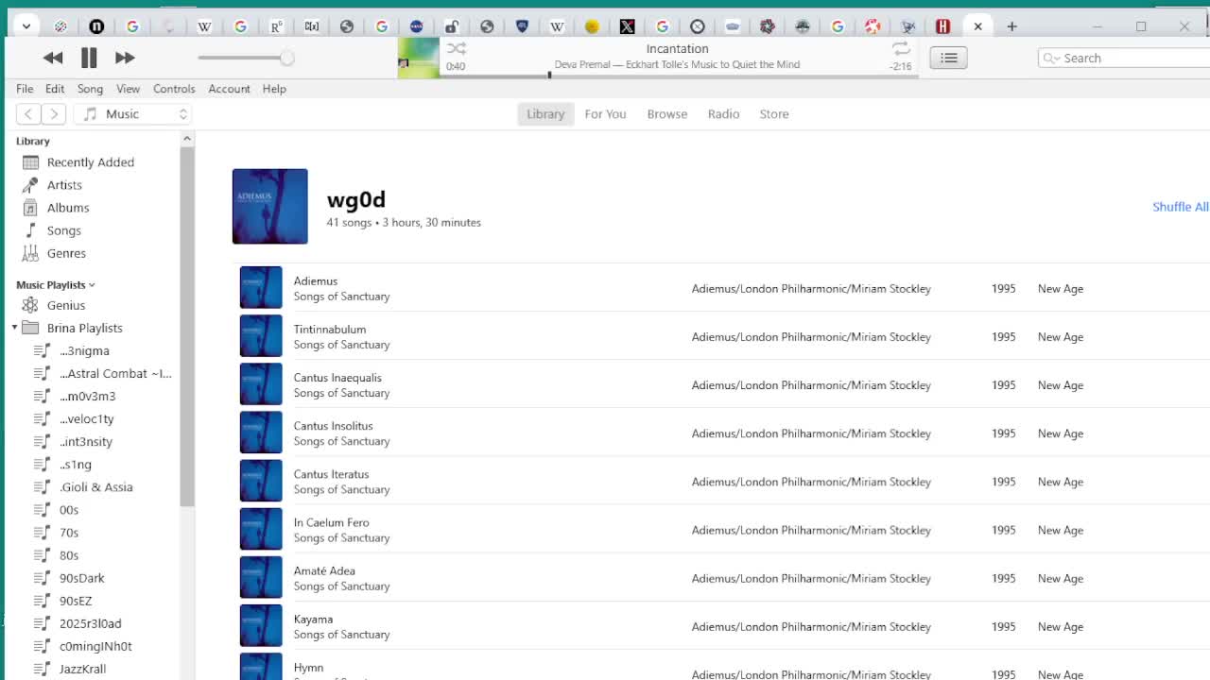Open the File menu

pos(25,89)
